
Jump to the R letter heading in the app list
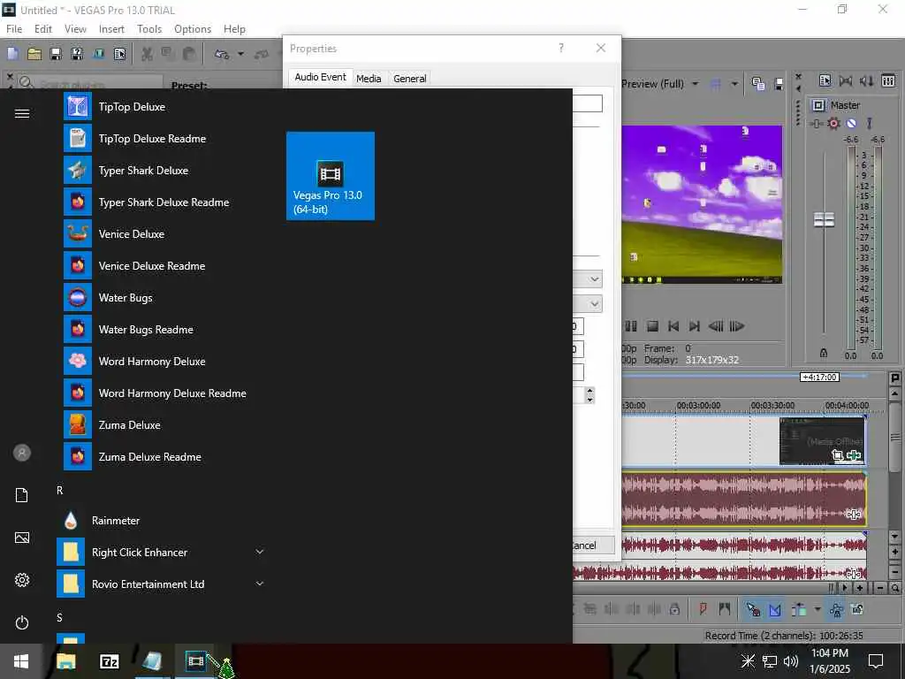tap(59, 490)
